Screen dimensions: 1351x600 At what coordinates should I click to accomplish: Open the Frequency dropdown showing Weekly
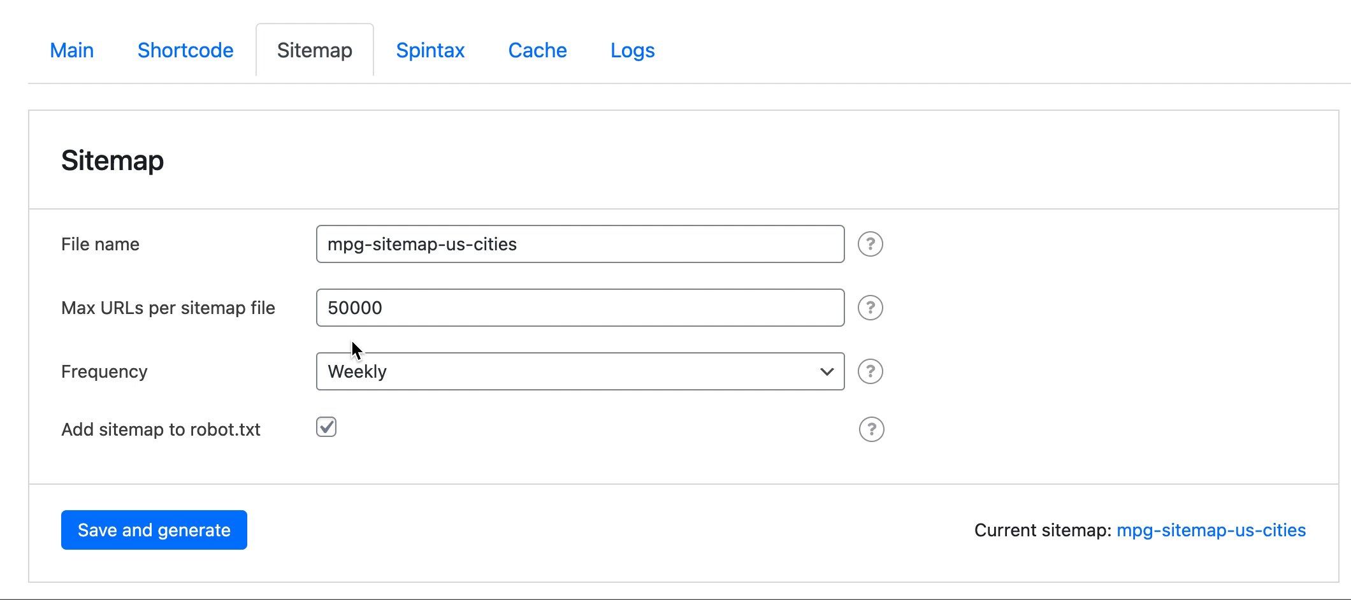(580, 371)
